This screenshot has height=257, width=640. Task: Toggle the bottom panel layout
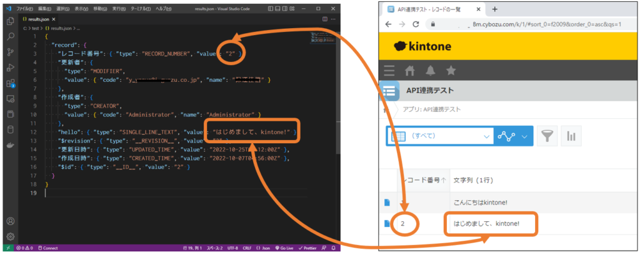coord(278,9)
